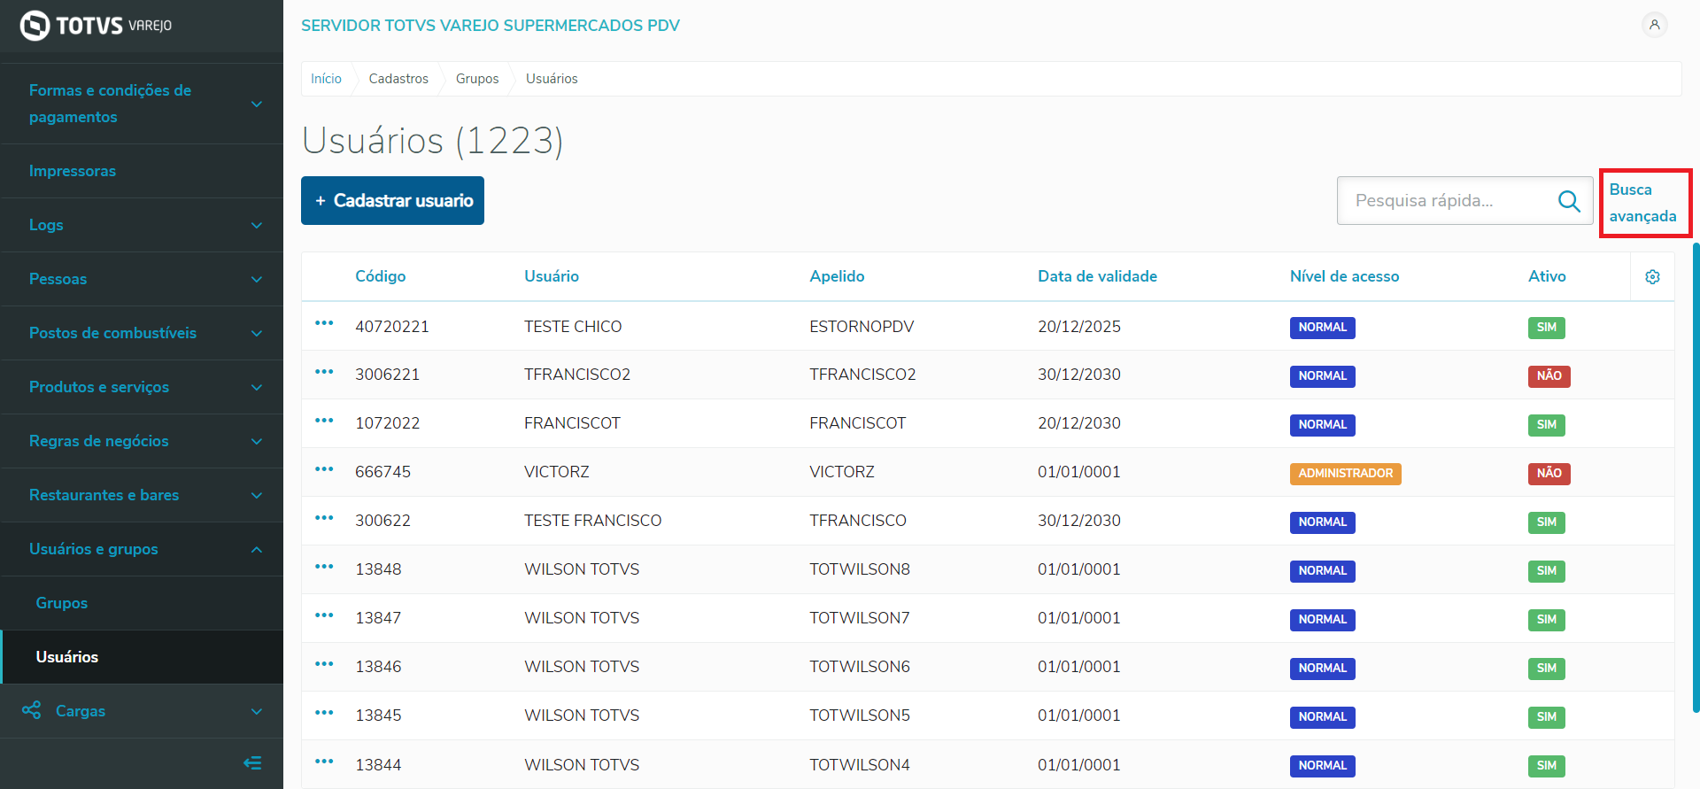Viewport: 1700px width, 789px height.
Task: Click the Cargas share icon
Action: [32, 710]
